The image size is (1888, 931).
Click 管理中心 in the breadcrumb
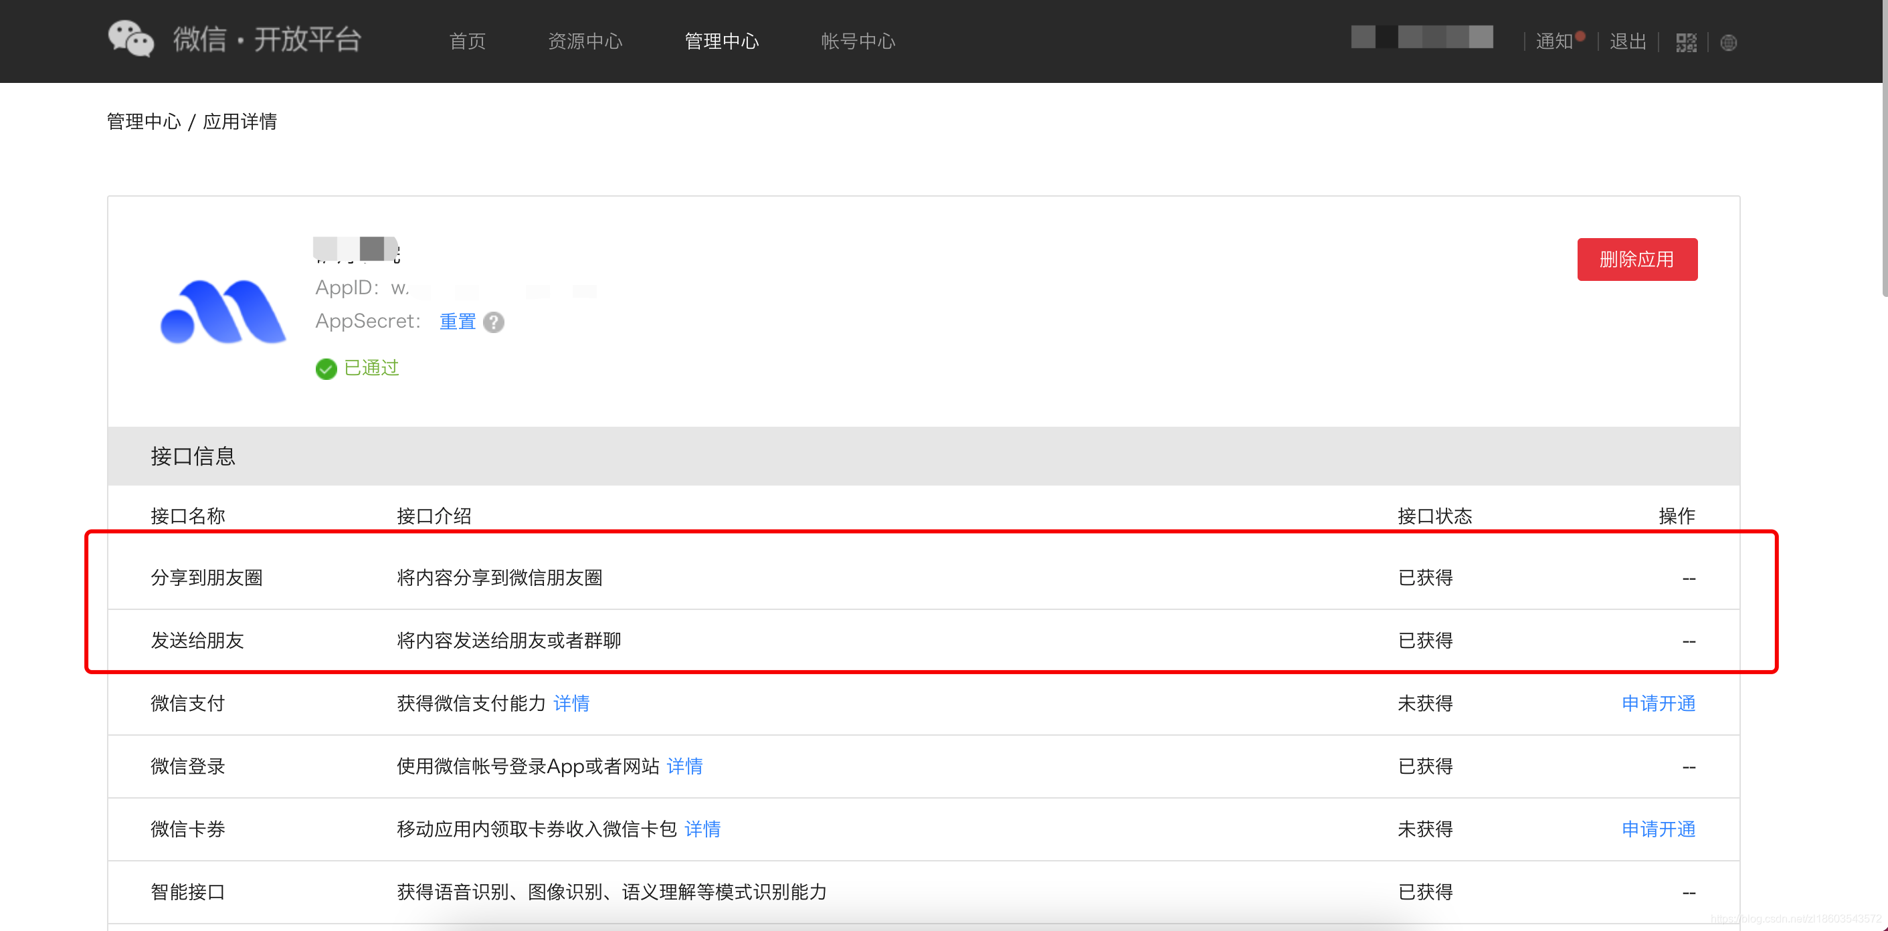tap(144, 122)
